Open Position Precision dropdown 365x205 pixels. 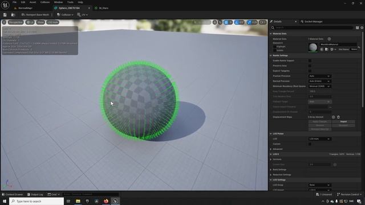click(319, 76)
